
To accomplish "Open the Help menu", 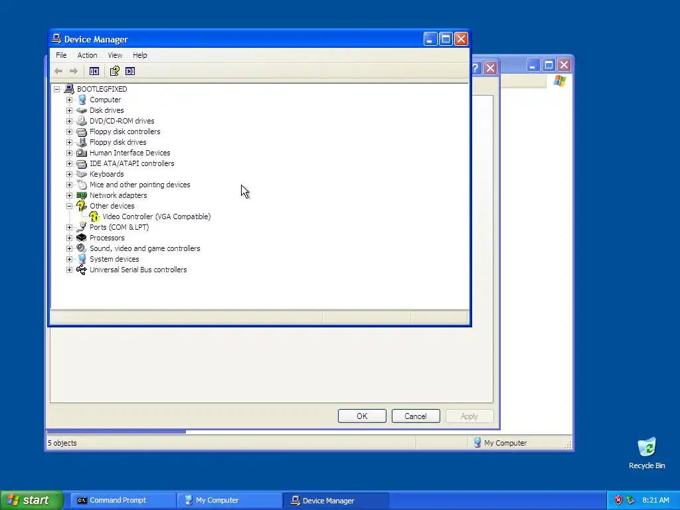I will (x=139, y=55).
